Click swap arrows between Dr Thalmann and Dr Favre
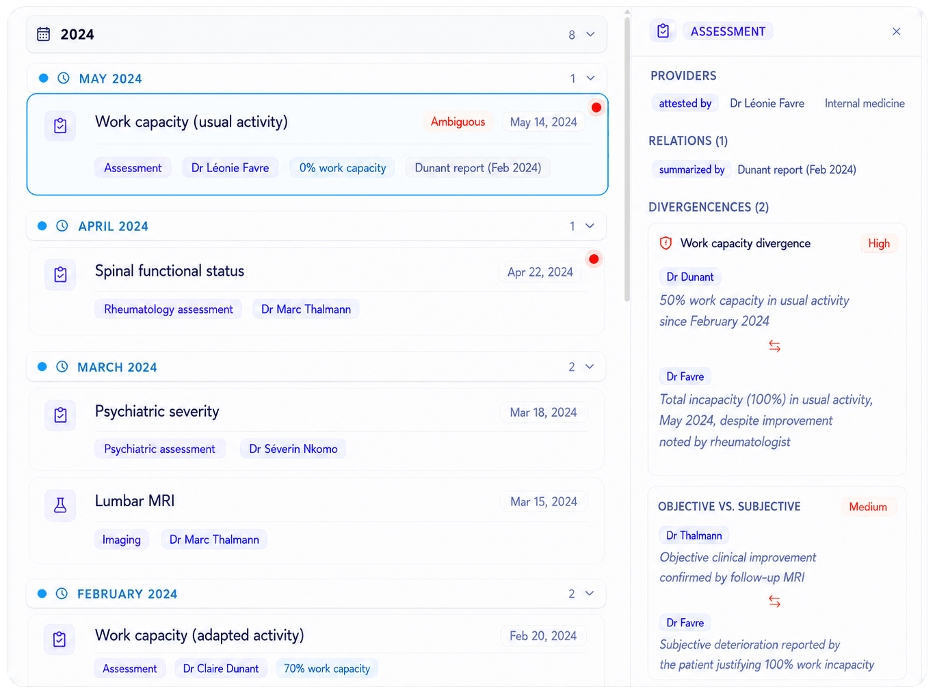This screenshot has width=935, height=694. click(774, 601)
